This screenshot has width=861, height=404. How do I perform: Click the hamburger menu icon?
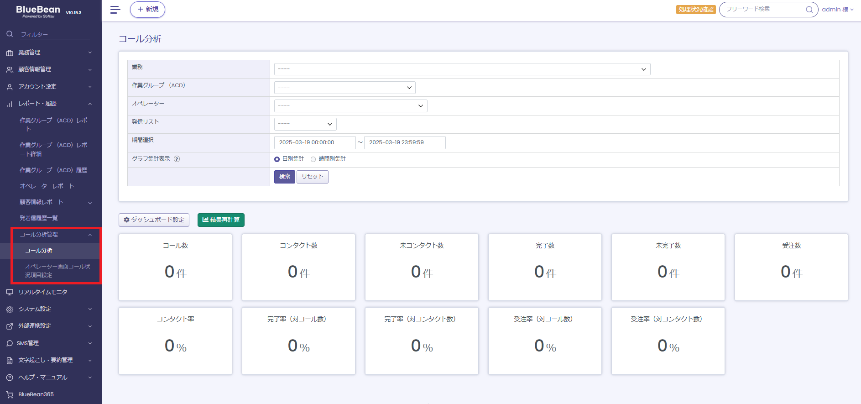(115, 10)
